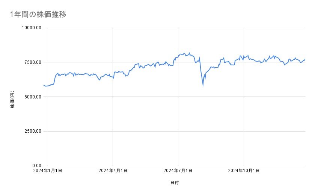Viewport: 315px width, 195px height.
Task: Click the 5000.00 y-axis label
Action: click(x=32, y=97)
